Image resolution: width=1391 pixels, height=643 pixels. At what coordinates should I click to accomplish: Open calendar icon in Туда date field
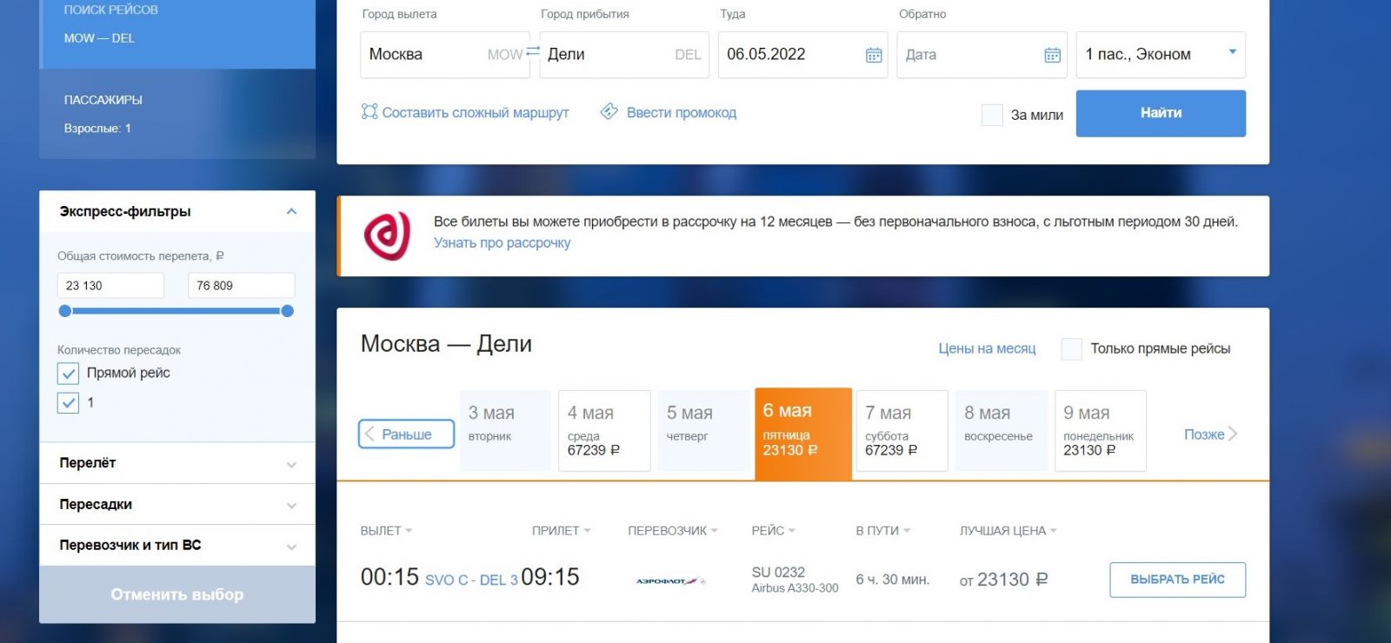pyautogui.click(x=874, y=55)
